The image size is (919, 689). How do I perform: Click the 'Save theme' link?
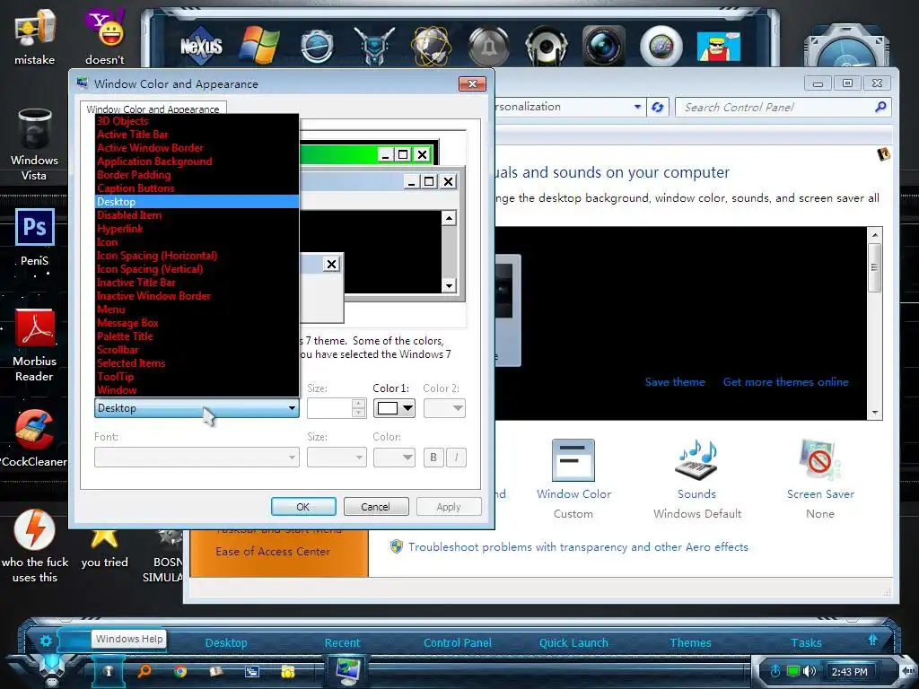tap(675, 382)
